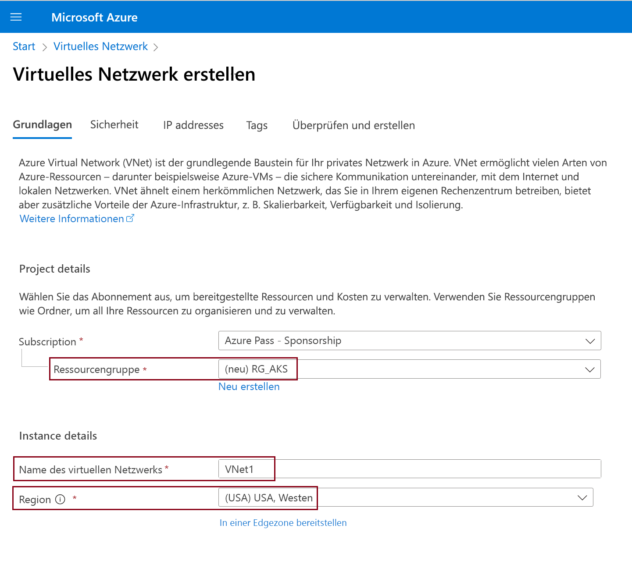Select the Grundlagen tab
Screen dimensions: 632x575
(42, 125)
